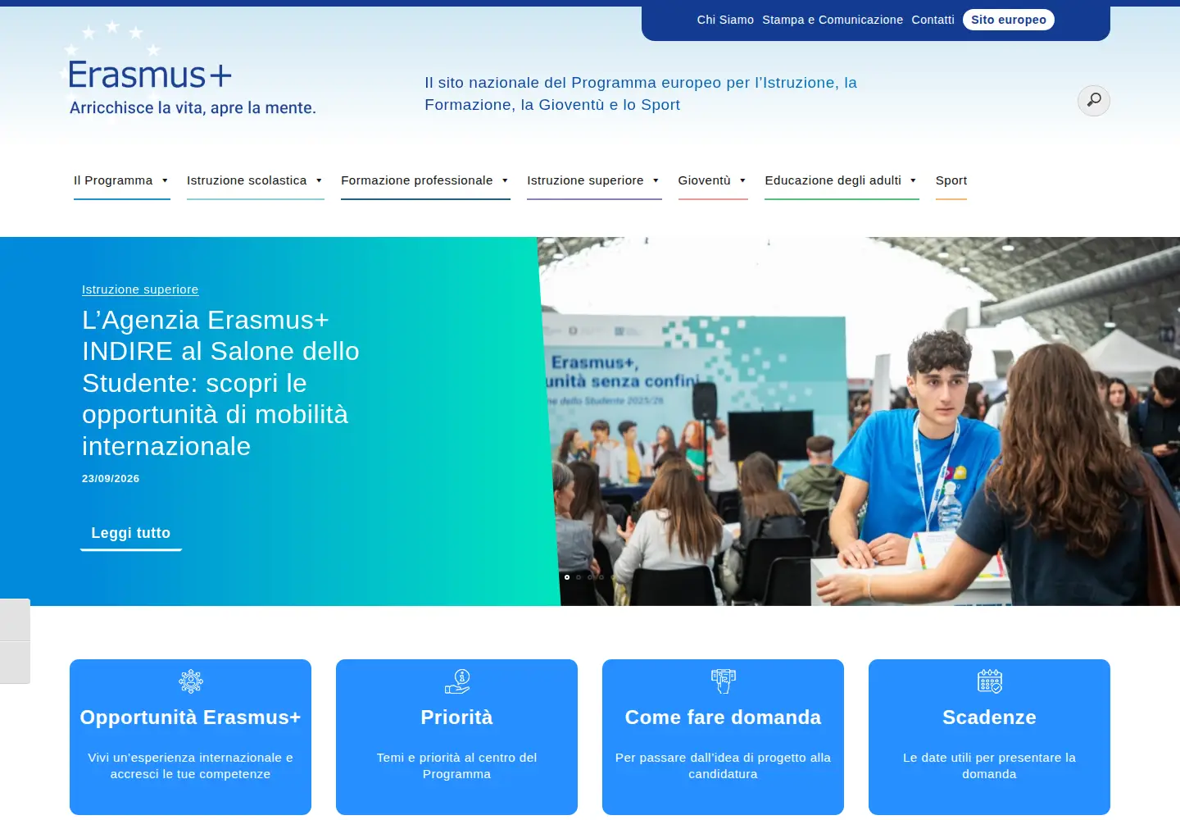Open the Educazione degli adulti menu
This screenshot has width=1180, height=820.
click(833, 180)
